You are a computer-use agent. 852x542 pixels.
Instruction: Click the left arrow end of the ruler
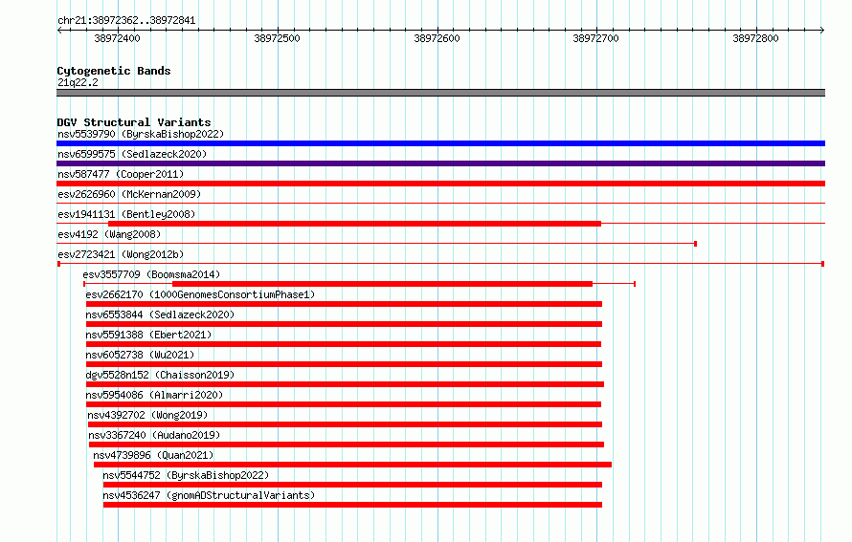[x=59, y=30]
